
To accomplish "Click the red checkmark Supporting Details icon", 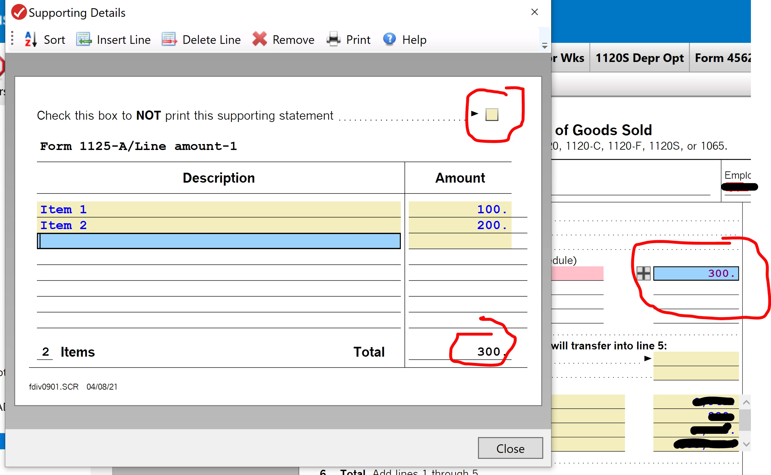I will tap(19, 13).
